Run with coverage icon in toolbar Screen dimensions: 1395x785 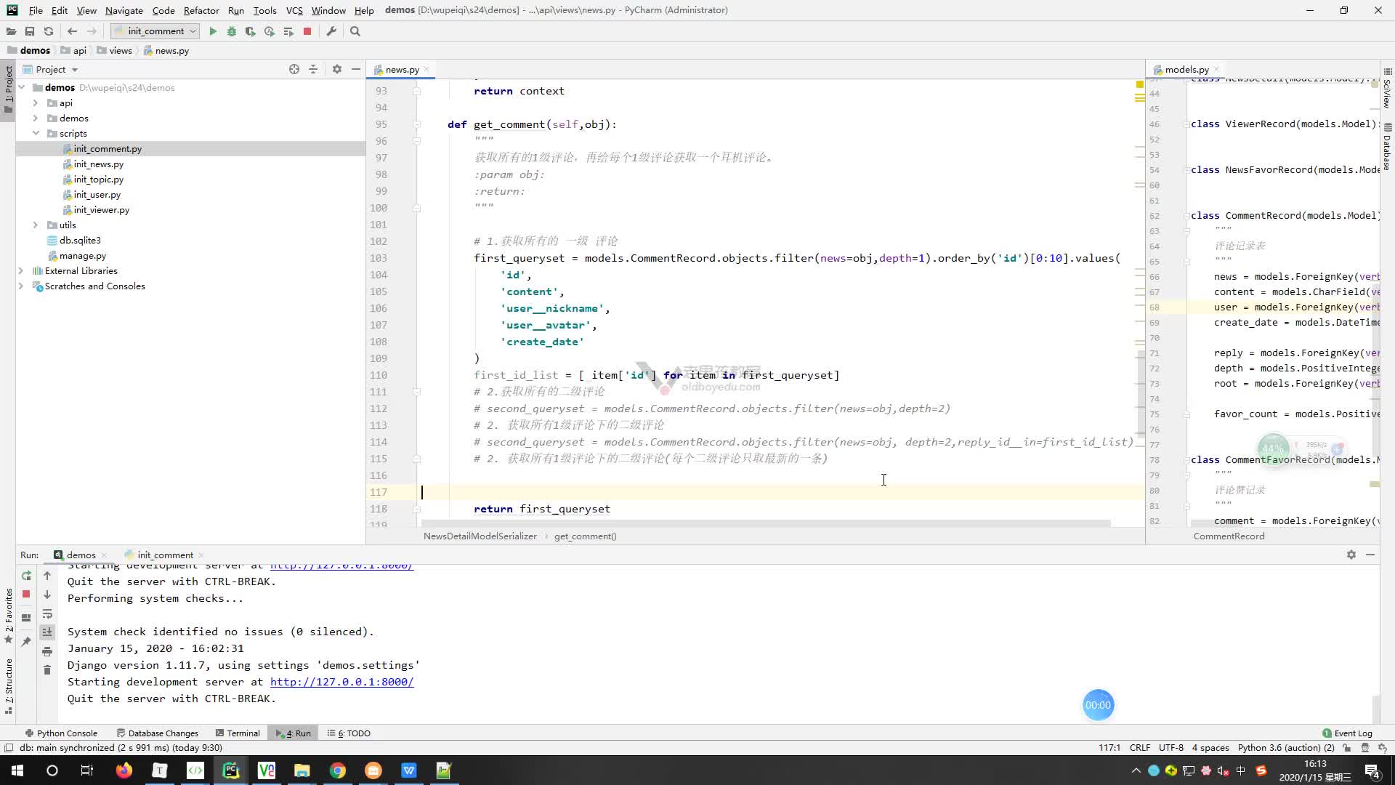pyautogui.click(x=251, y=31)
